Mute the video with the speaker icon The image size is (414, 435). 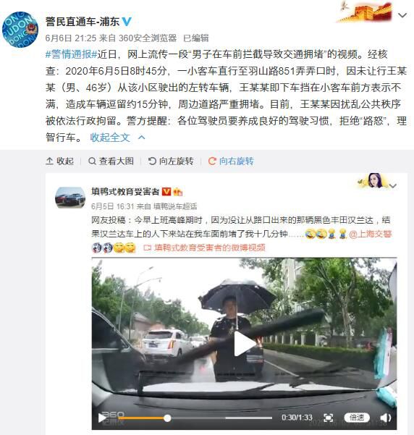point(386,418)
